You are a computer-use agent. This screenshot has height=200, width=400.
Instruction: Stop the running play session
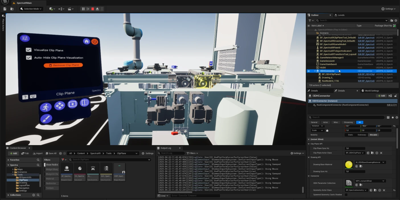tap(93, 9)
